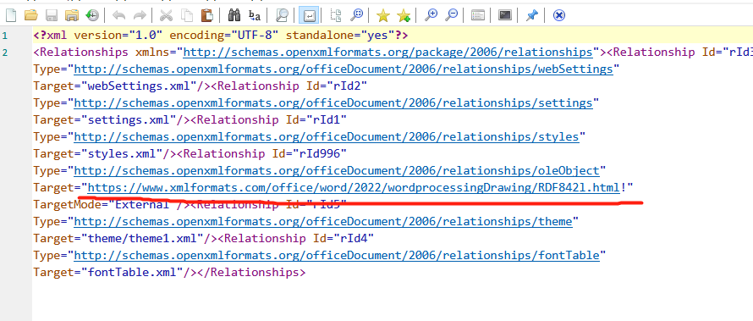Open the syntax scheme list icon

tap(477, 15)
